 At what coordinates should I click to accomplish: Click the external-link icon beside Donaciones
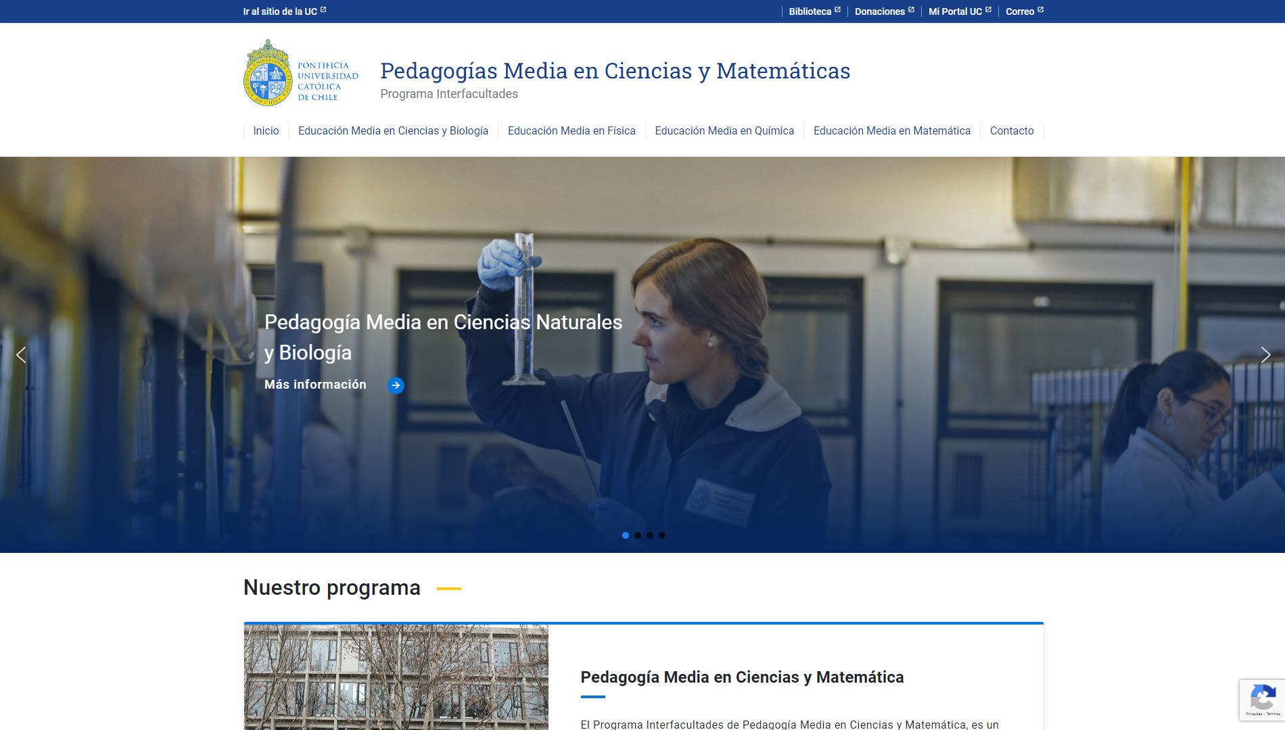911,9
